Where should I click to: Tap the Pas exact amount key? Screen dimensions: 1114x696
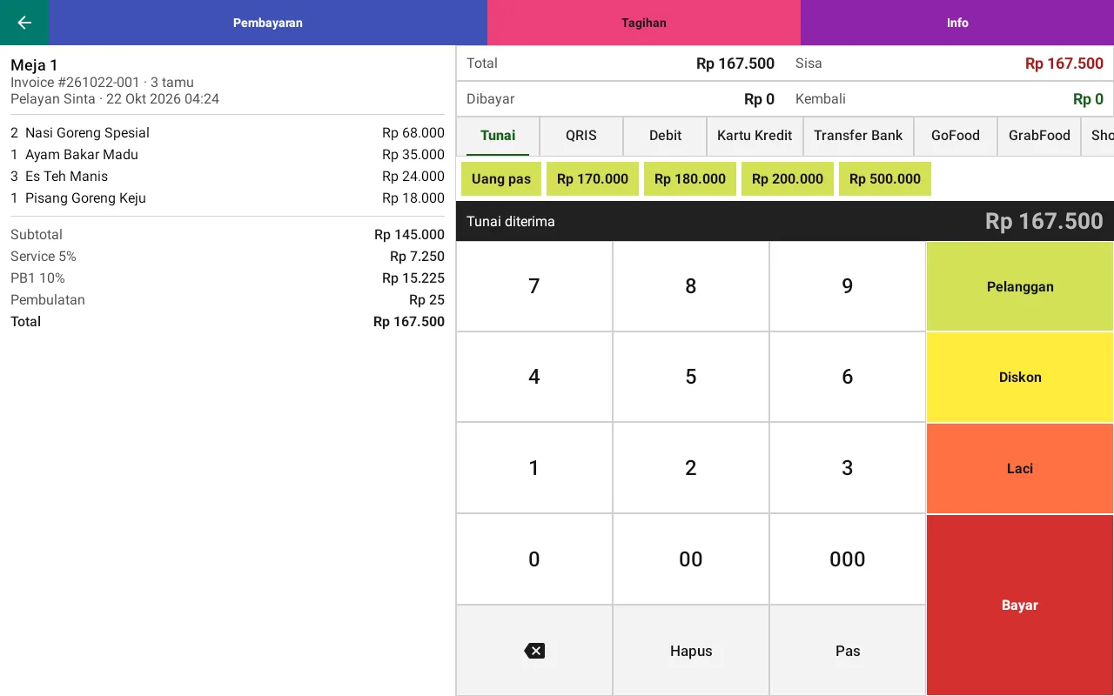coord(848,651)
